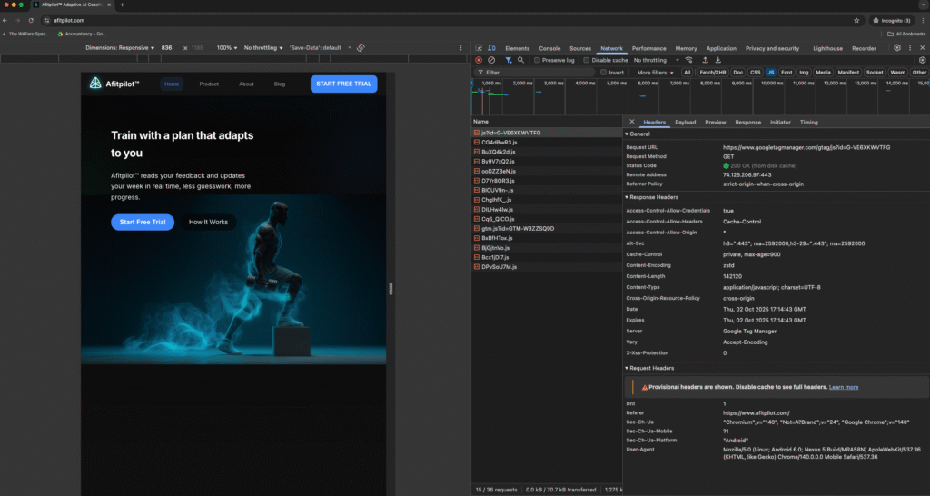Tick the Invert filter checkbox
The height and width of the screenshot is (496, 930).
(603, 73)
